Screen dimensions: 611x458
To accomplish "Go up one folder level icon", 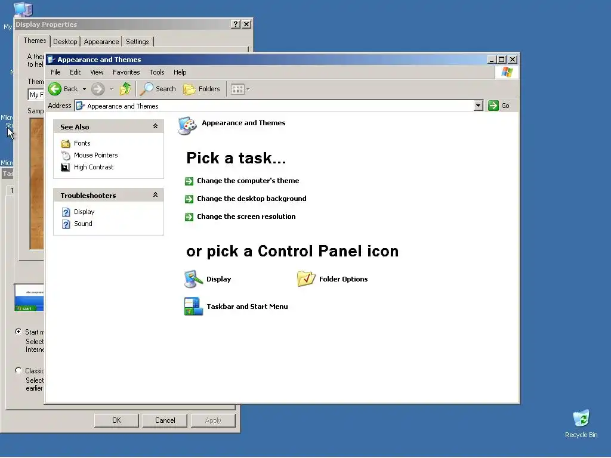I will [x=125, y=89].
